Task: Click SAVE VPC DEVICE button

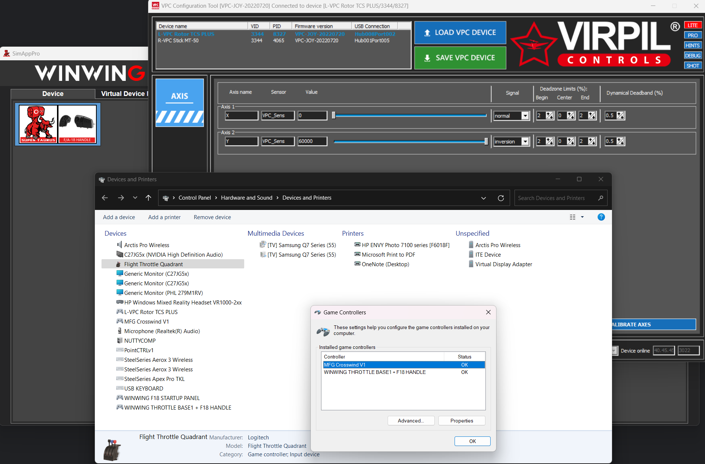Action: pos(460,58)
